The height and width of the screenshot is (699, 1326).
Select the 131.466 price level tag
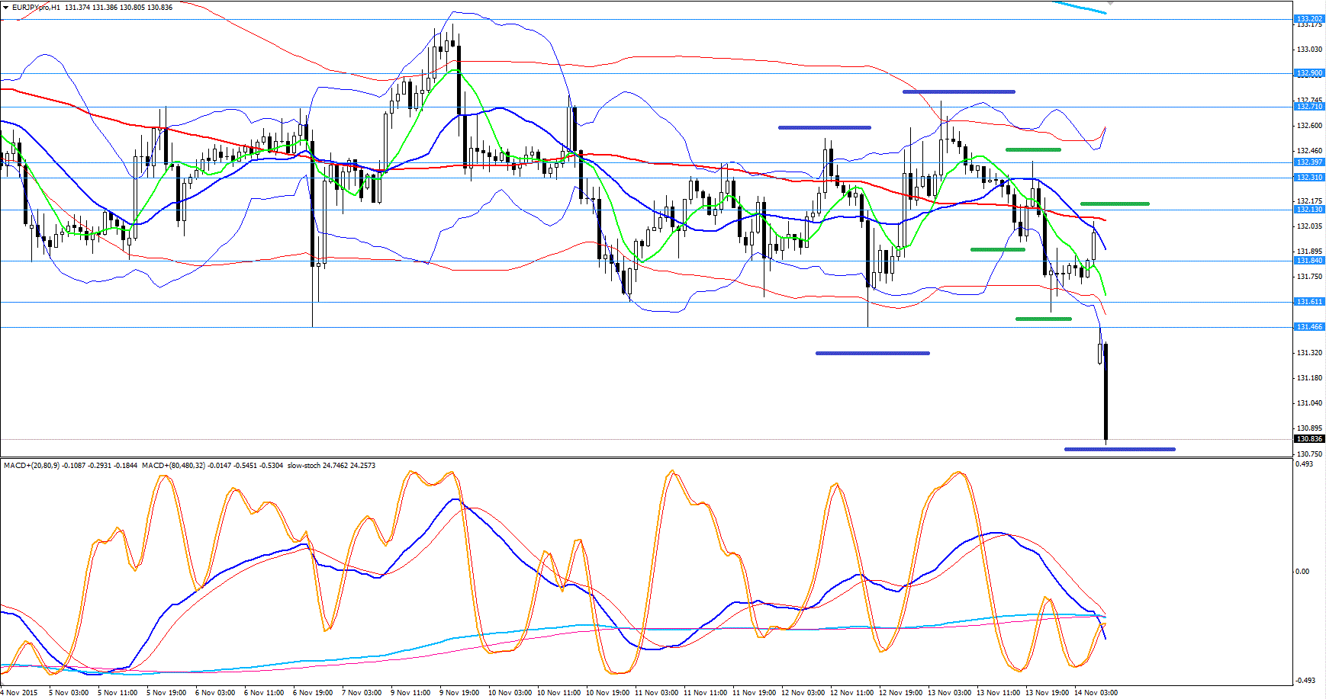pos(1309,326)
